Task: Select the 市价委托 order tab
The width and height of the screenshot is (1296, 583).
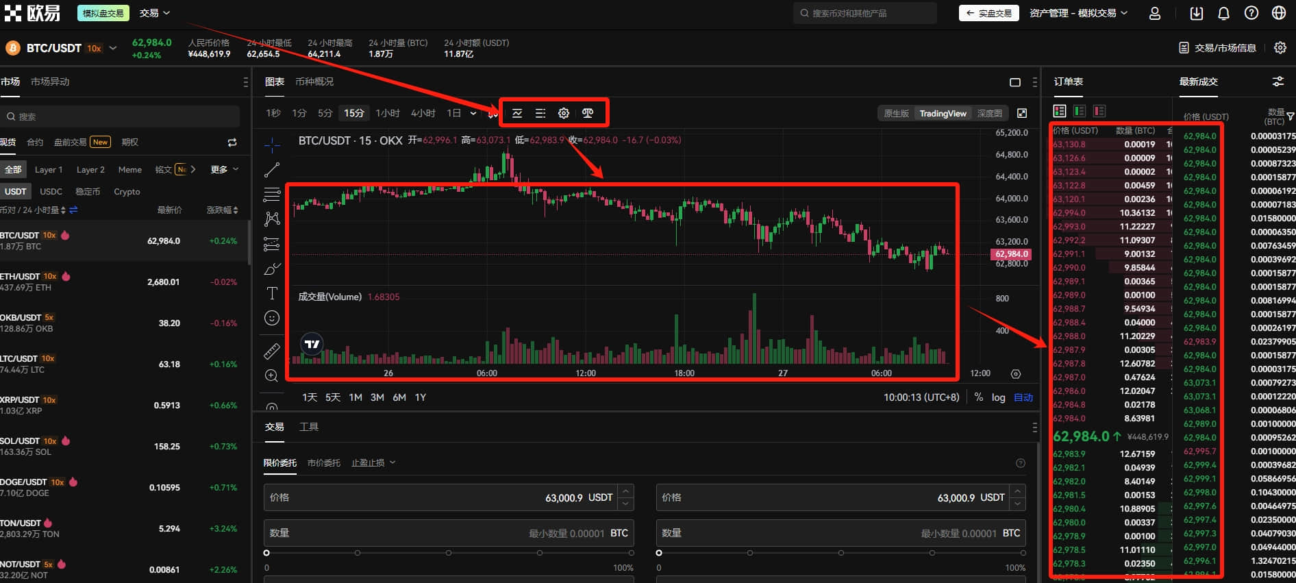Action: tap(324, 463)
